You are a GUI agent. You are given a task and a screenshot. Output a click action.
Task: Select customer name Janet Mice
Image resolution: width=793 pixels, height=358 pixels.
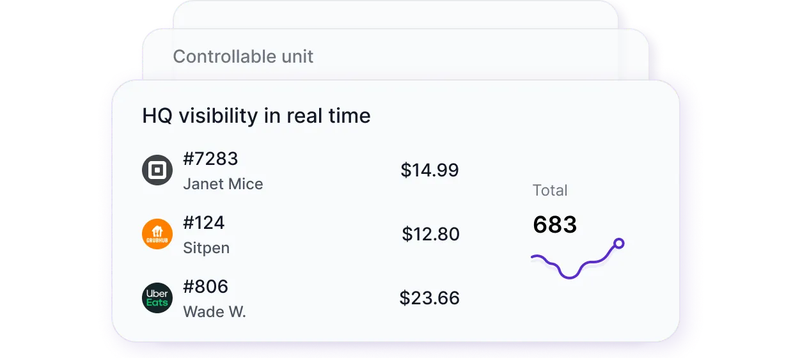(223, 184)
